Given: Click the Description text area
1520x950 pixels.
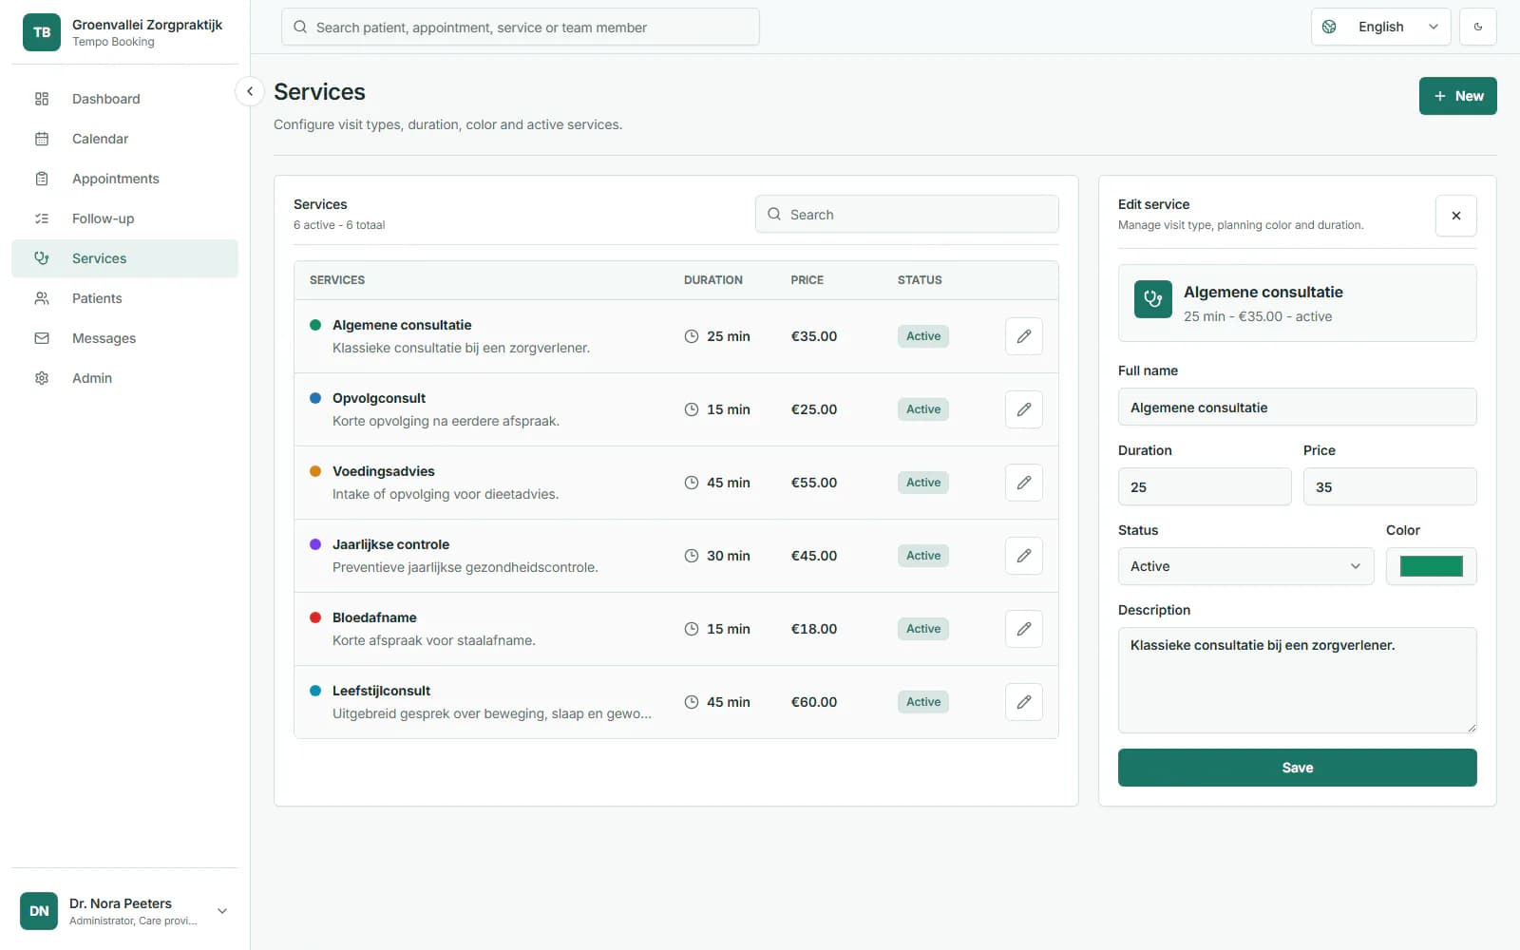Looking at the screenshot, I should [x=1297, y=680].
